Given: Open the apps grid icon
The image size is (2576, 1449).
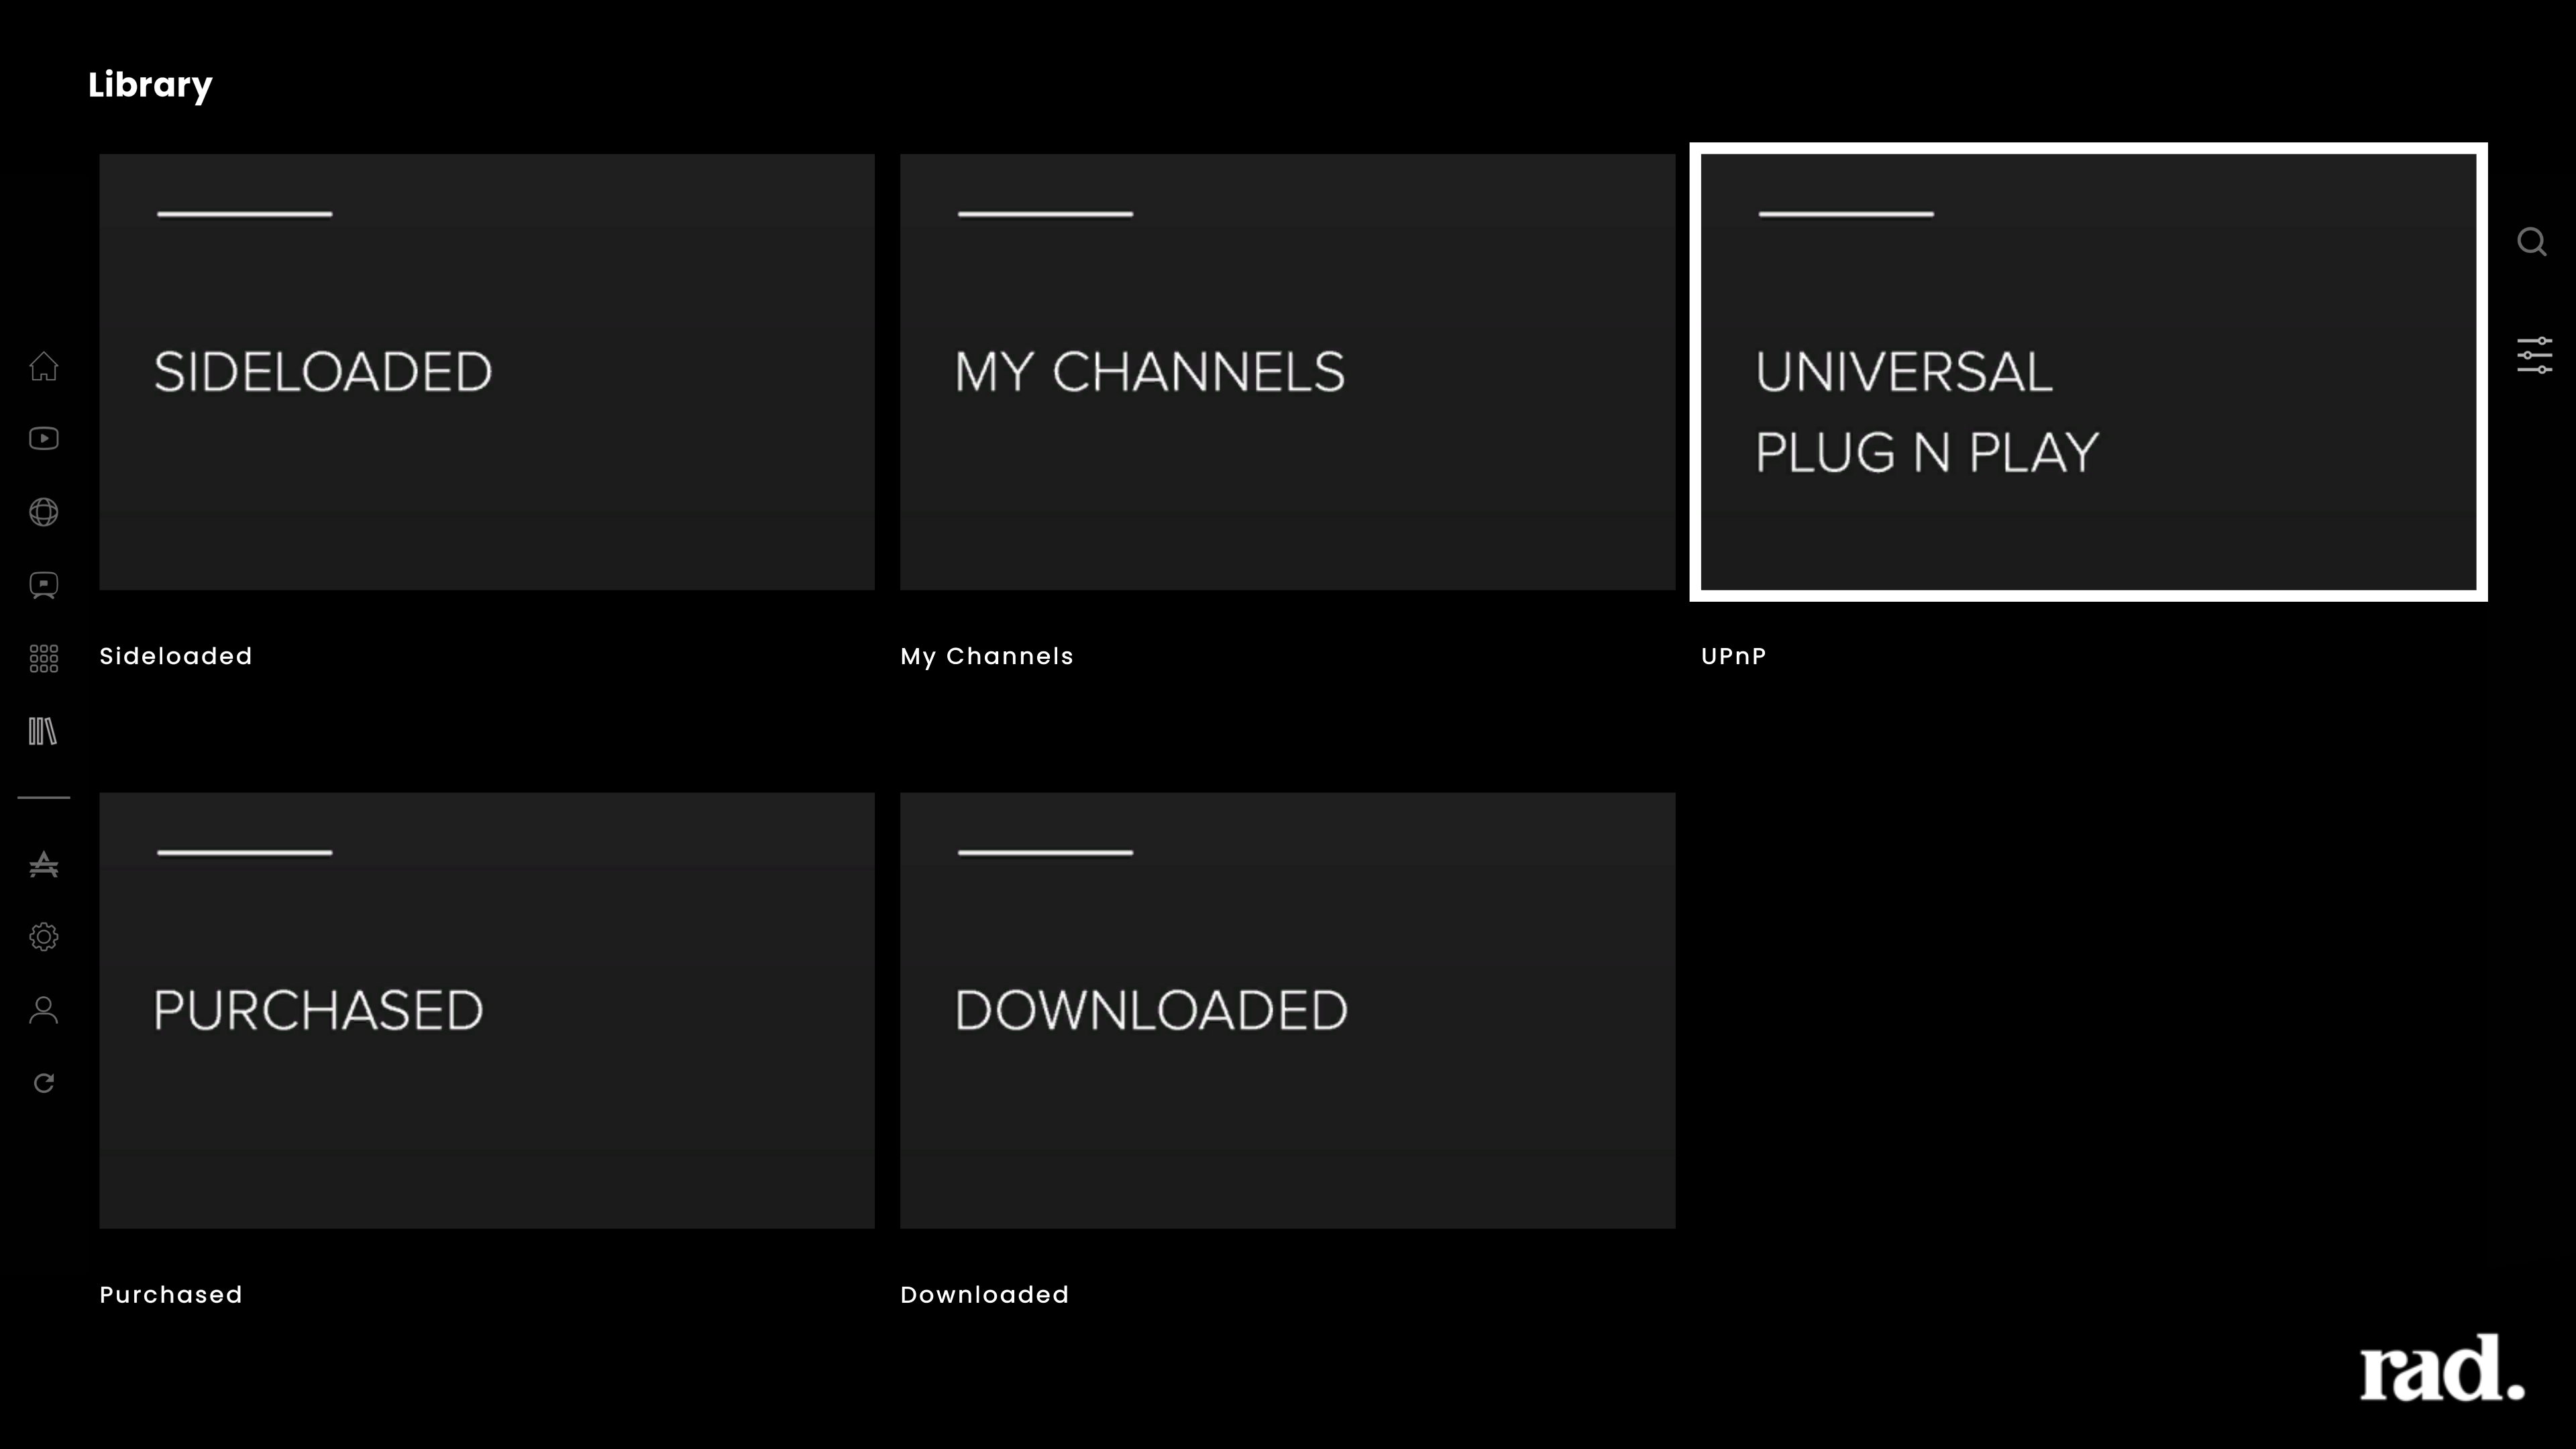Looking at the screenshot, I should tap(43, 658).
